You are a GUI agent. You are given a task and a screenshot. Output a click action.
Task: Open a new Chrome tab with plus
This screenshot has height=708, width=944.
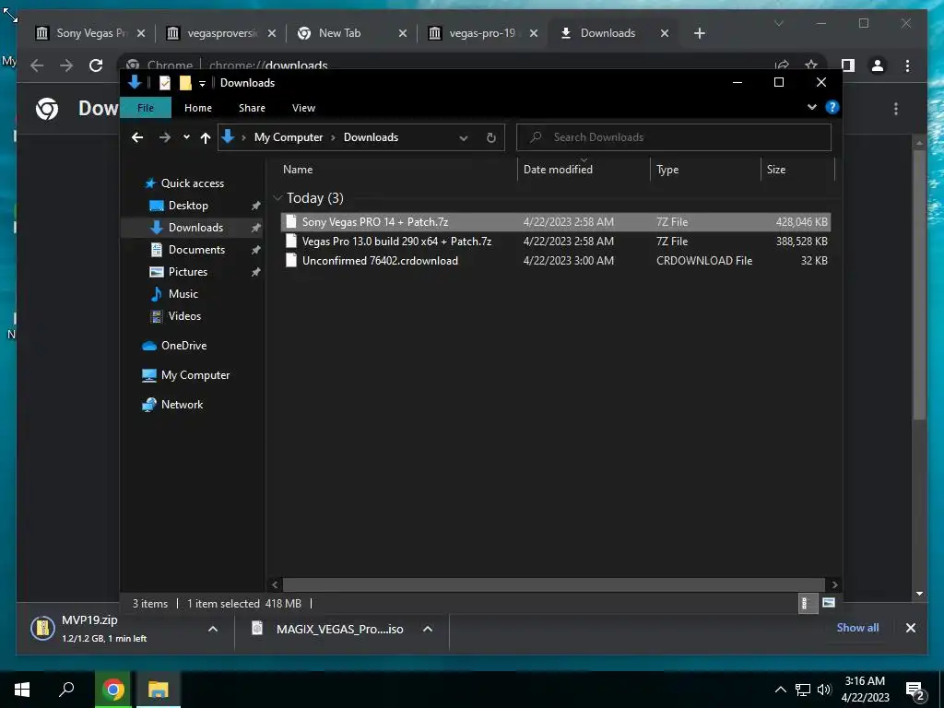699,33
